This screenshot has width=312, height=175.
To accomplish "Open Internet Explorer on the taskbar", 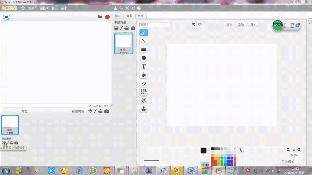I will (x=232, y=171).
